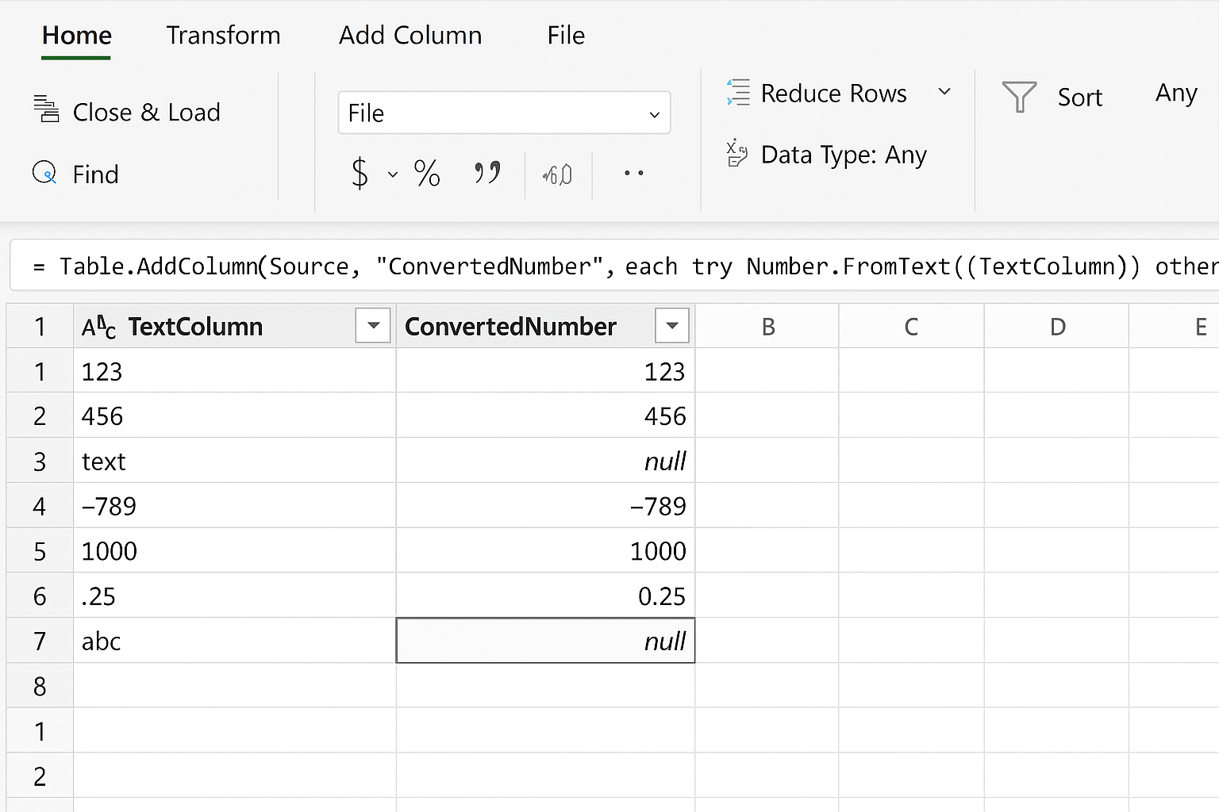This screenshot has width=1219, height=812.
Task: Click Data Type: Any
Action: pyautogui.click(x=844, y=155)
